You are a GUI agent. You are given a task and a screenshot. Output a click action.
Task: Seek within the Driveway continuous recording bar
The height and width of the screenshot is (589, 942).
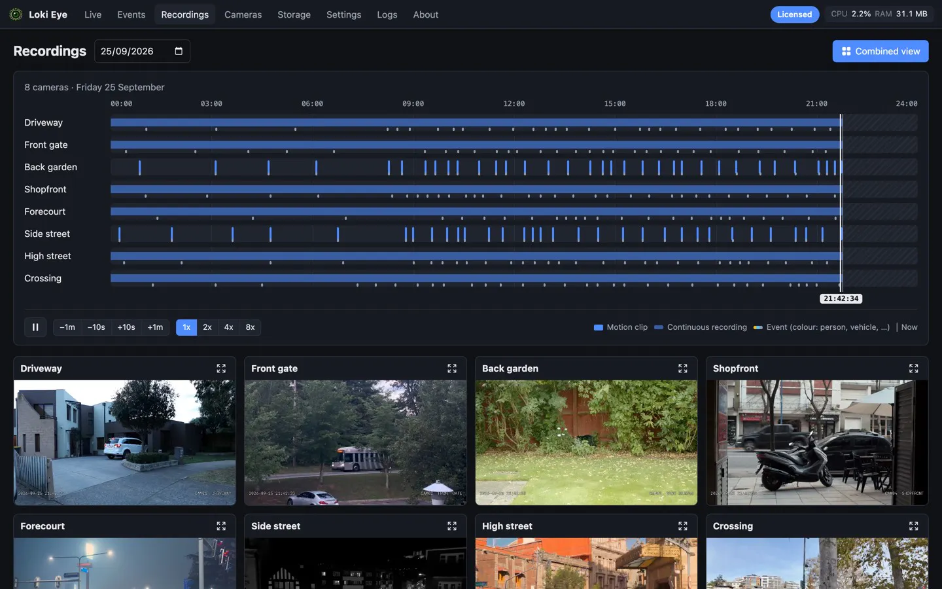(476, 122)
